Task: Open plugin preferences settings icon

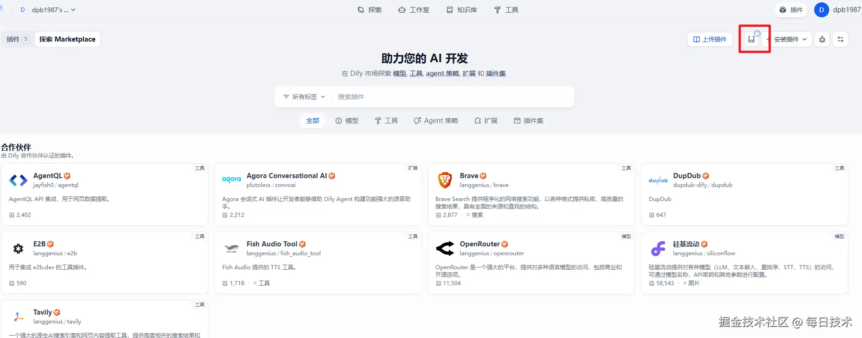Action: click(x=840, y=39)
